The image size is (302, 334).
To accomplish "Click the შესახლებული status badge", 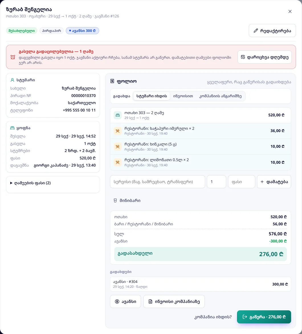I will tap(21, 31).
